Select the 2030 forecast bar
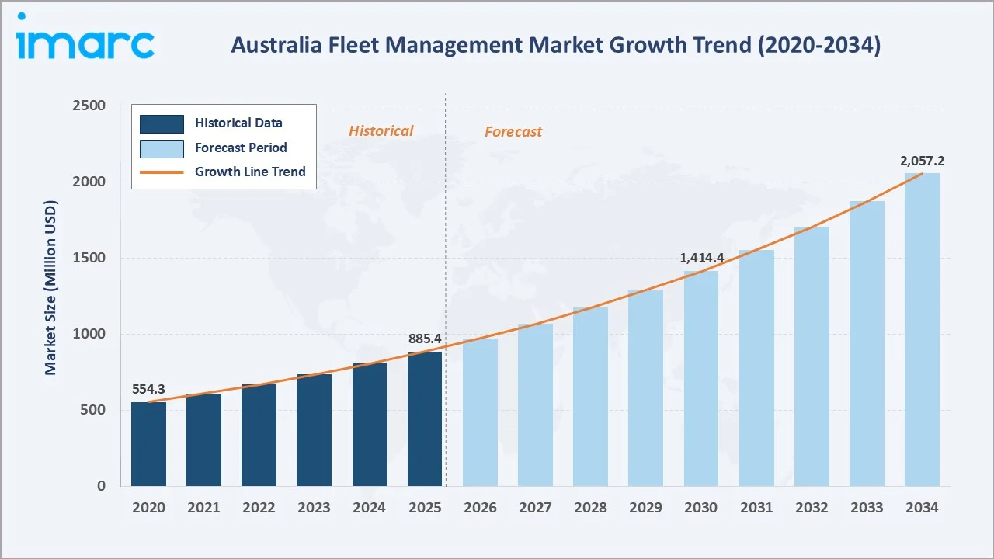Viewport: 994px width, 559px height. (701, 379)
